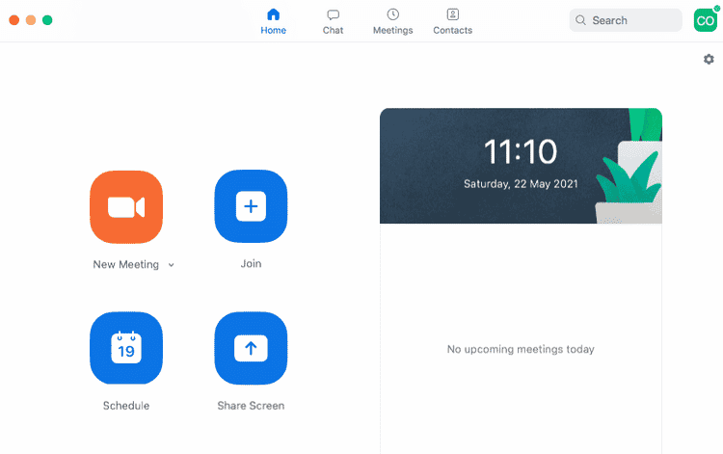This screenshot has height=454, width=723.
Task: Click the blue Join plus icon
Action: pyautogui.click(x=251, y=206)
